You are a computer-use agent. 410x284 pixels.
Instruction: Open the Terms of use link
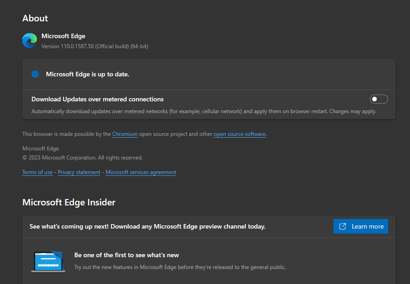pos(37,172)
